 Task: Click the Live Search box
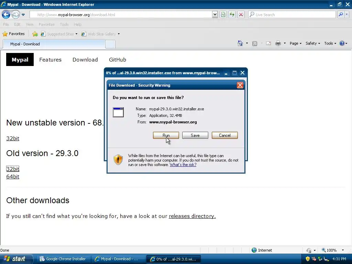click(x=292, y=14)
